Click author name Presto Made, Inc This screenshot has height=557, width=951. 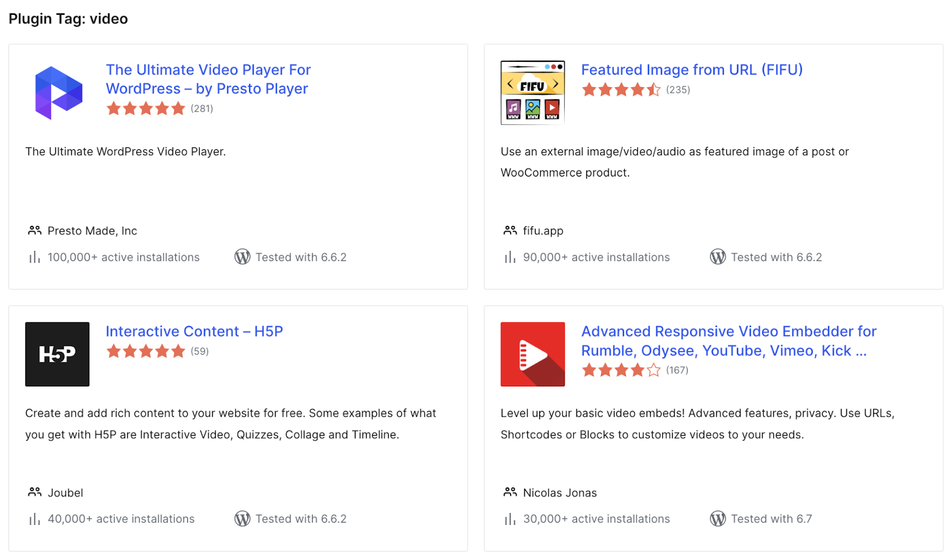(x=92, y=231)
